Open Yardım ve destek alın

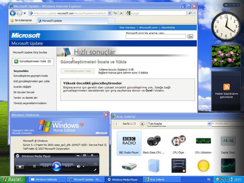point(25,98)
